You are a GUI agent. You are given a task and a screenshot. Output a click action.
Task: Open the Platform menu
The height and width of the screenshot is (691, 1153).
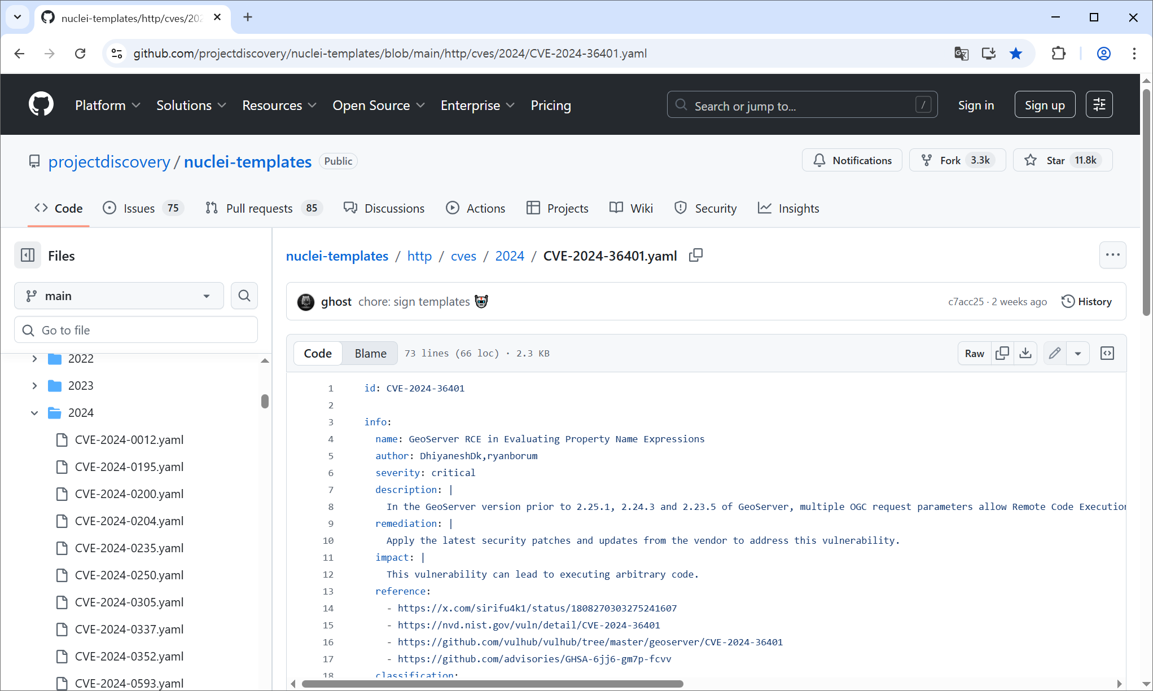[107, 105]
